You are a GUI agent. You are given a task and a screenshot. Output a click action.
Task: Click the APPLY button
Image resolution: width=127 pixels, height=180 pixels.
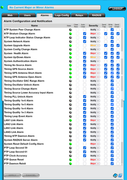coord(12,175)
